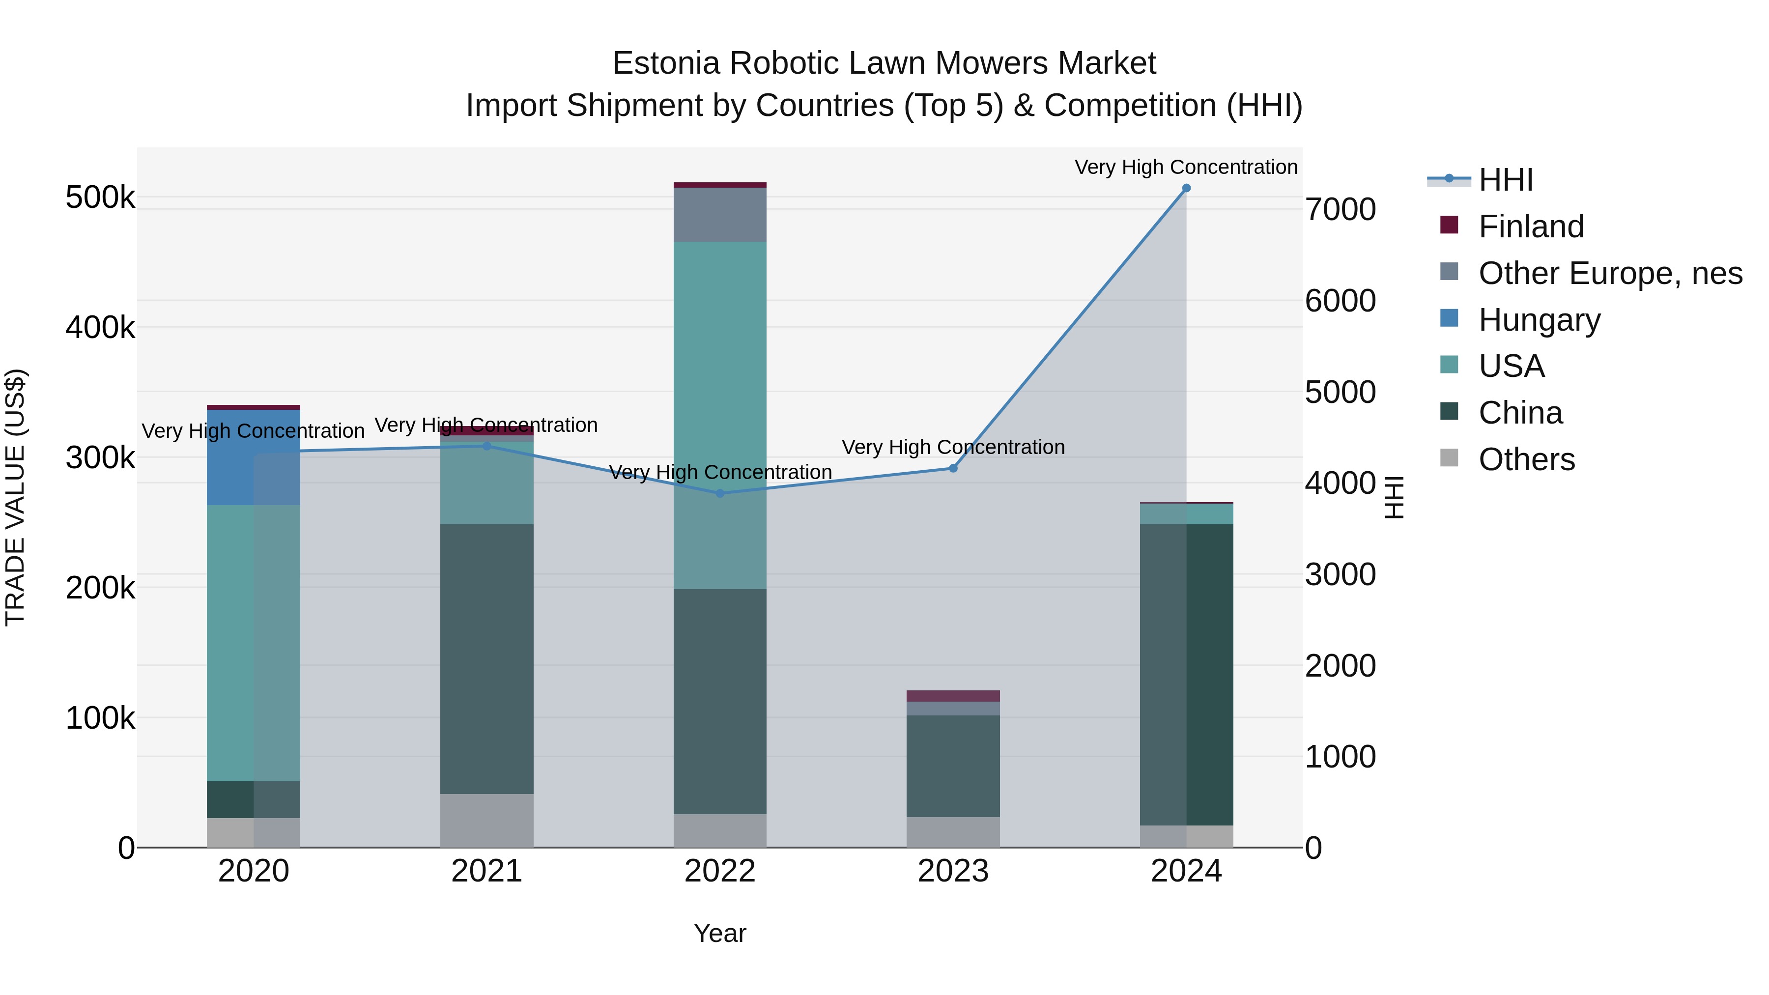The image size is (1769, 995).
Task: Click the rotated HHI right axis title
Action: (x=1394, y=497)
